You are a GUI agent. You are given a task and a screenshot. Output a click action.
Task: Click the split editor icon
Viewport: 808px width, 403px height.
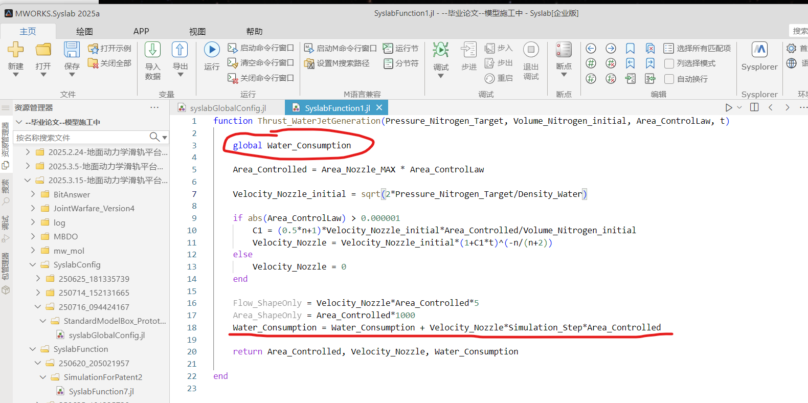point(754,107)
